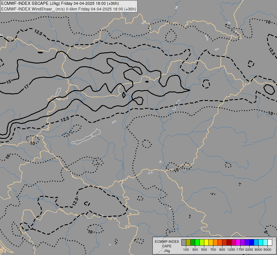Click the pale cyan swatch left of 5000
Viewport: 277px width, 255px height.
[265, 243]
